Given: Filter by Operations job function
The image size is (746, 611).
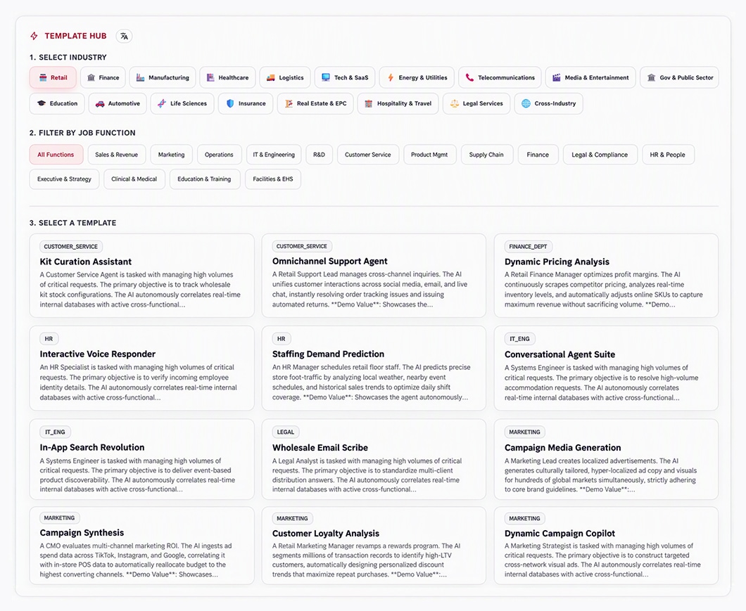Looking at the screenshot, I should tap(219, 155).
